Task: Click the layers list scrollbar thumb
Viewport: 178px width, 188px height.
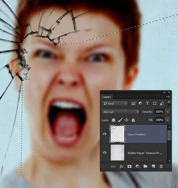Action: [x=169, y=135]
